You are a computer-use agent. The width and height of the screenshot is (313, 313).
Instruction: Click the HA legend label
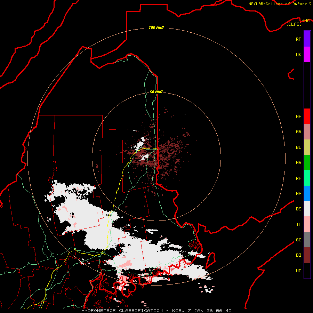(x=298, y=117)
